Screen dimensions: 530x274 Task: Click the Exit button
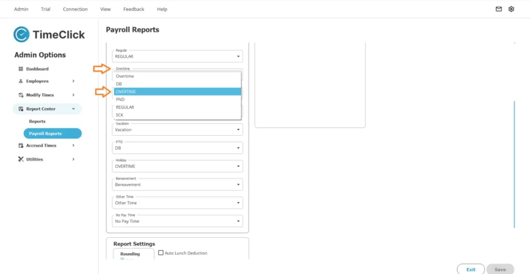(471, 270)
